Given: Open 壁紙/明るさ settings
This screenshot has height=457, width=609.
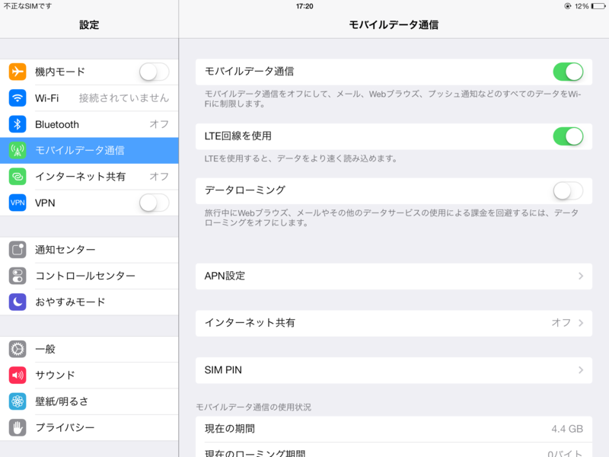Looking at the screenshot, I should [89, 401].
